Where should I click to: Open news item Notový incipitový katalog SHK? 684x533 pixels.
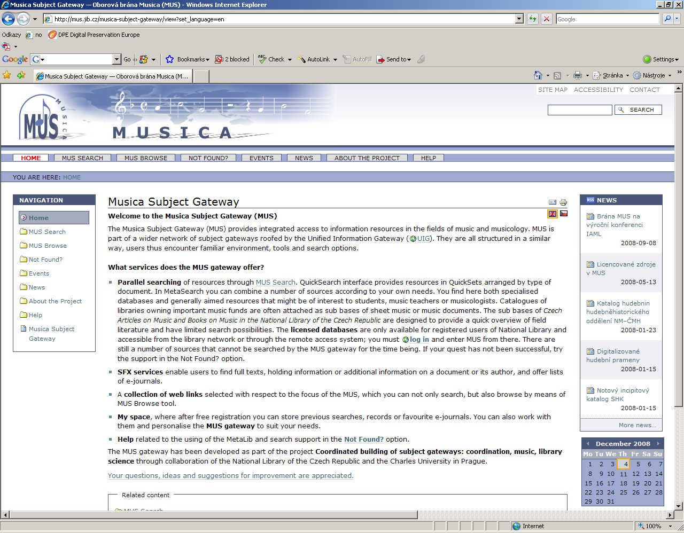(x=618, y=395)
